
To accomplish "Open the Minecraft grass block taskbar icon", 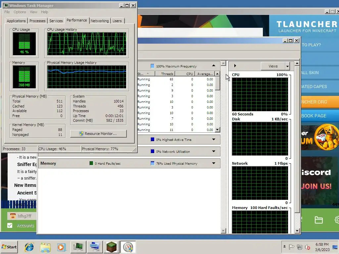I will tap(111, 247).
